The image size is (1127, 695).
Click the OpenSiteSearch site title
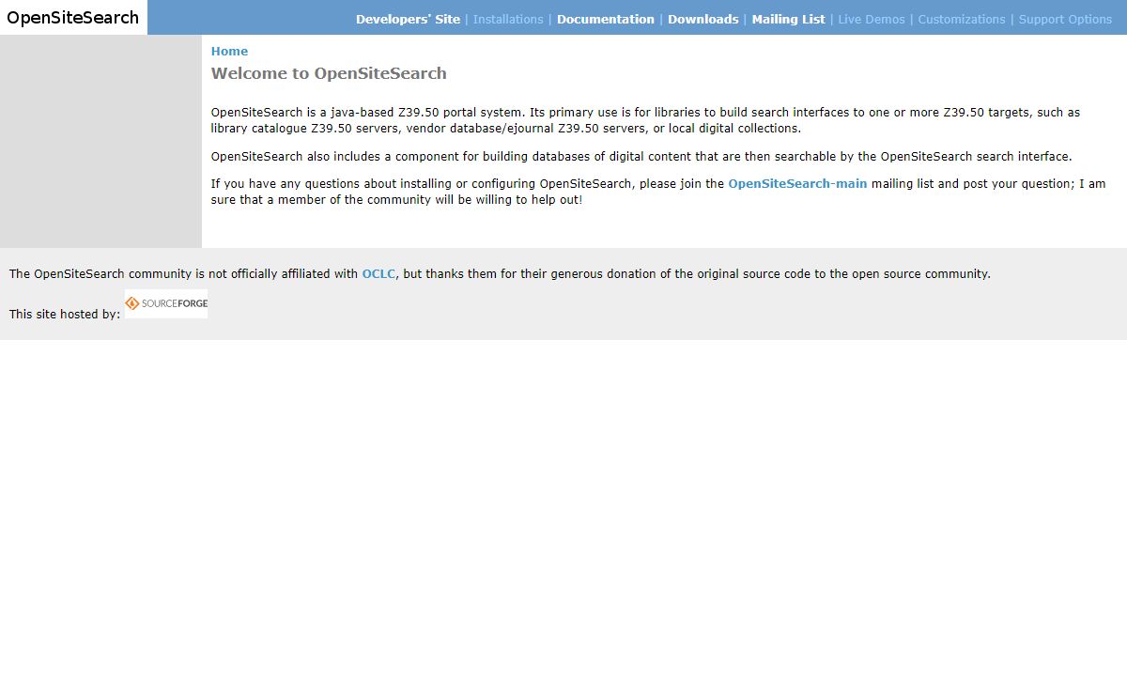point(73,17)
